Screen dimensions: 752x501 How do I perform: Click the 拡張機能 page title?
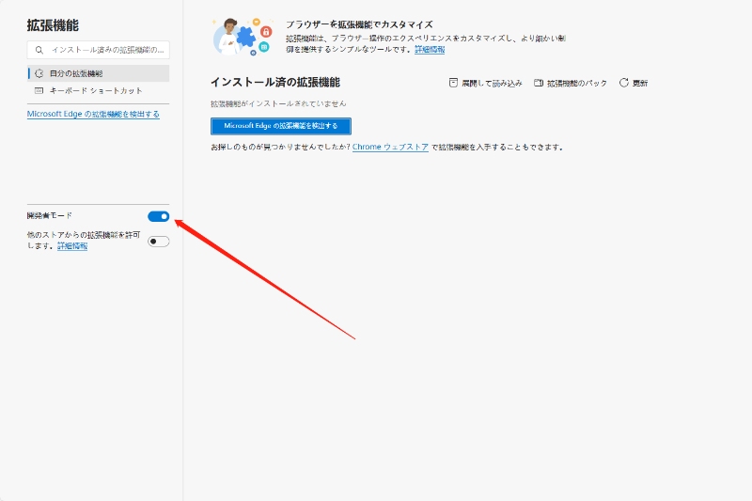click(x=53, y=25)
